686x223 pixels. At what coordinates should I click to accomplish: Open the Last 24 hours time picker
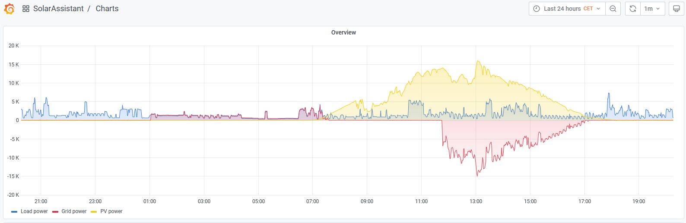tap(562, 9)
